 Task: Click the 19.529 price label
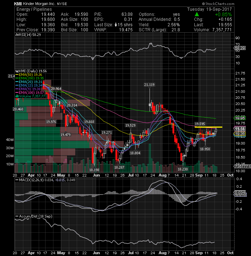tap(130, 125)
